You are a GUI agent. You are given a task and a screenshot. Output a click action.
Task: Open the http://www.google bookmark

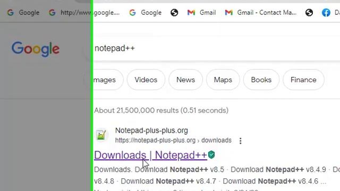tap(84, 13)
